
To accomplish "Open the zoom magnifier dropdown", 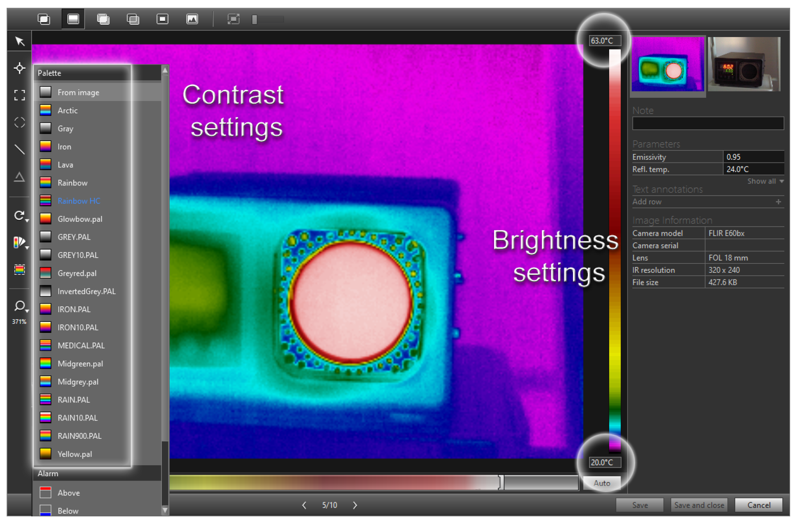I will pos(27,311).
